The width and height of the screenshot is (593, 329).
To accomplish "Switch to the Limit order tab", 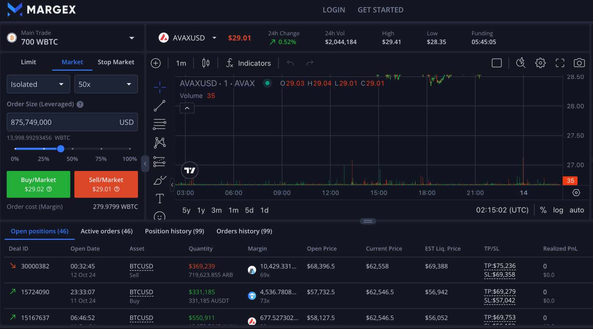I will (x=28, y=62).
